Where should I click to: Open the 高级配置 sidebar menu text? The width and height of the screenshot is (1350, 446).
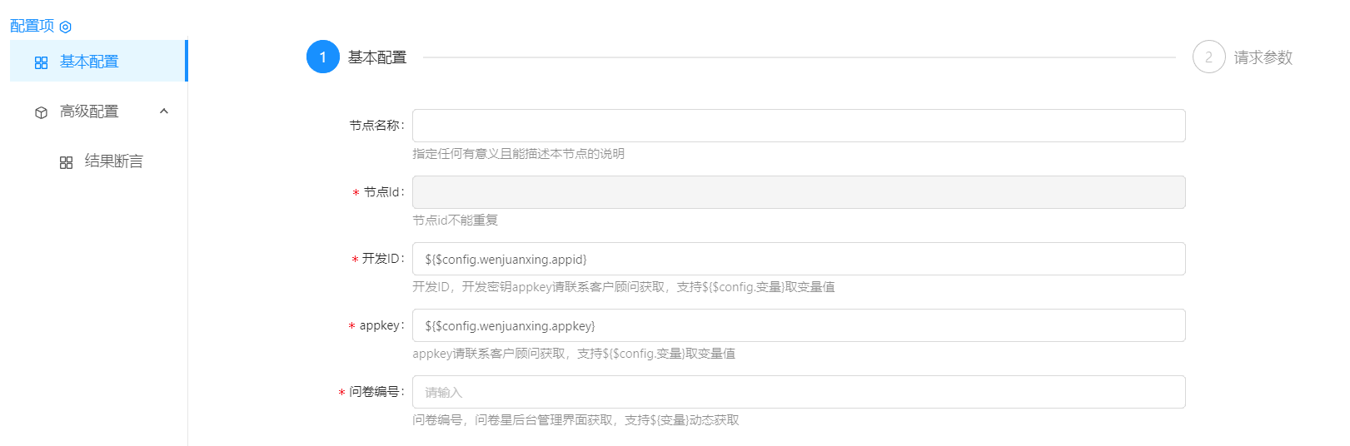(89, 111)
